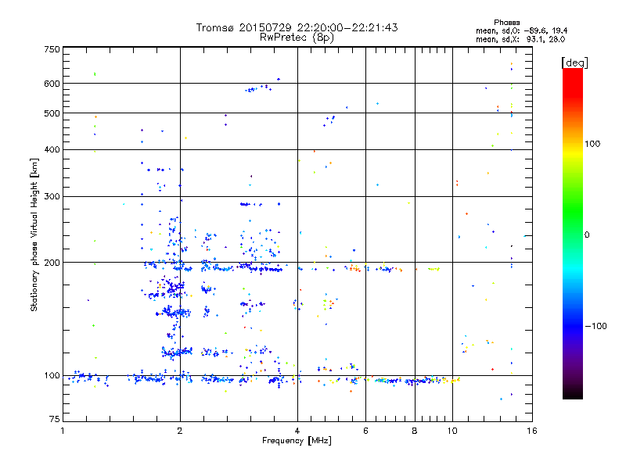Click the 750 tick on the height axis
Screen dimensions: 626x469
tap(52, 49)
